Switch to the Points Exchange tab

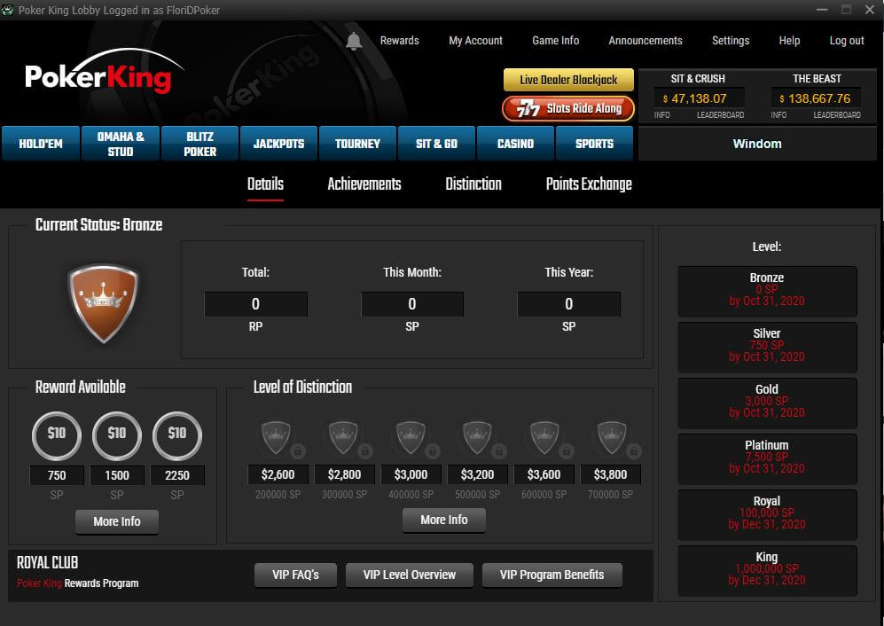click(x=589, y=184)
